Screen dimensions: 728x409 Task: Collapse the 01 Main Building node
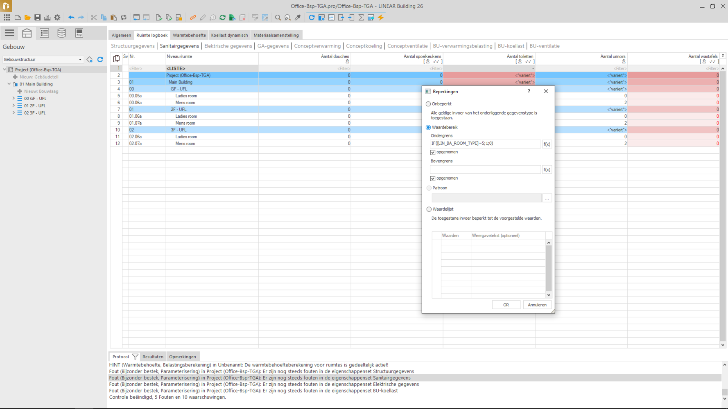[x=9, y=84]
